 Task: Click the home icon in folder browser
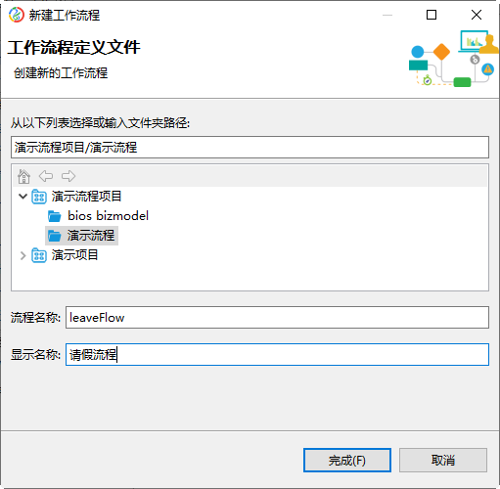pyautogui.click(x=23, y=176)
